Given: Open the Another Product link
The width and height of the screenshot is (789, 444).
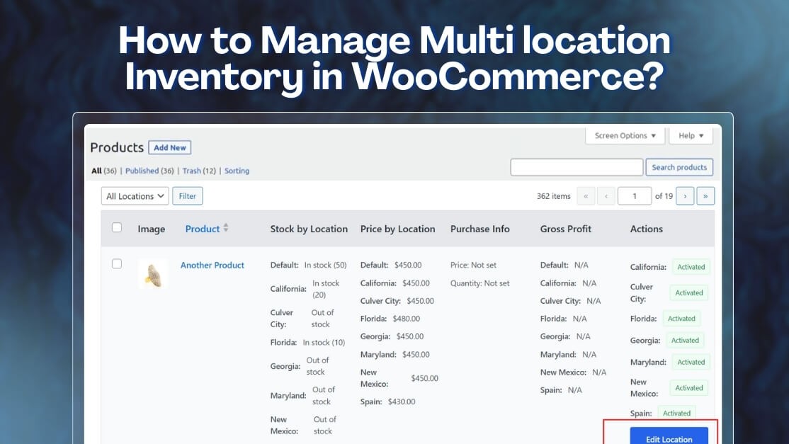Looking at the screenshot, I should tap(212, 265).
